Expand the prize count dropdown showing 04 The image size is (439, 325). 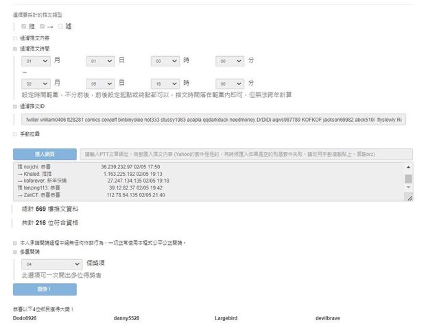pyautogui.click(x=51, y=263)
